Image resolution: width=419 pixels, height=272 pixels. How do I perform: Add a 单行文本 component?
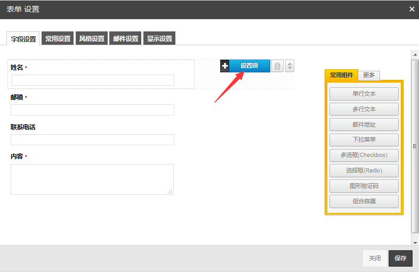point(364,94)
